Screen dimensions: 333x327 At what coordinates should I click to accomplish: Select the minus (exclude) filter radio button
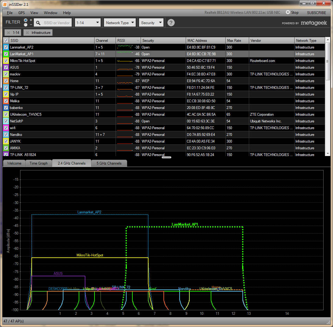pos(26,25)
